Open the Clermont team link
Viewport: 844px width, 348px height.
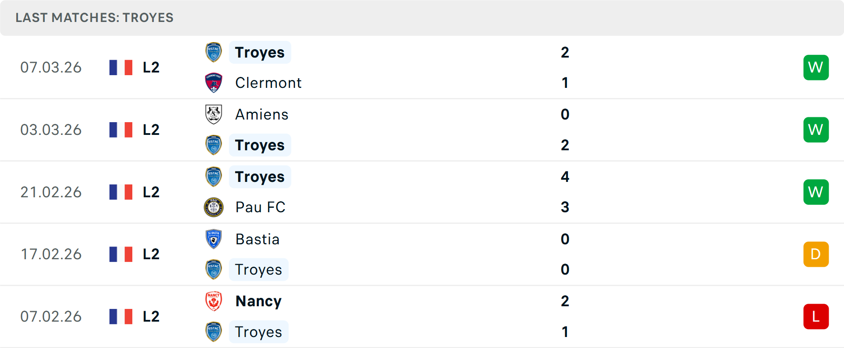(x=268, y=83)
